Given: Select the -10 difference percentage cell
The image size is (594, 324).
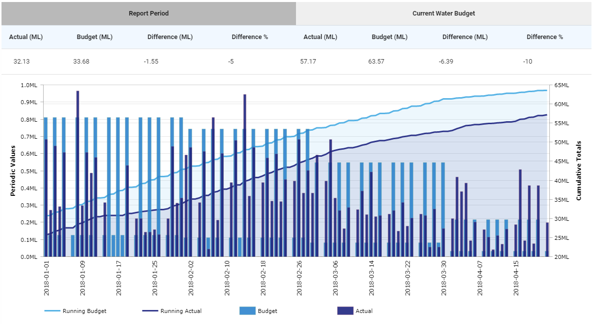Looking at the screenshot, I should point(528,61).
